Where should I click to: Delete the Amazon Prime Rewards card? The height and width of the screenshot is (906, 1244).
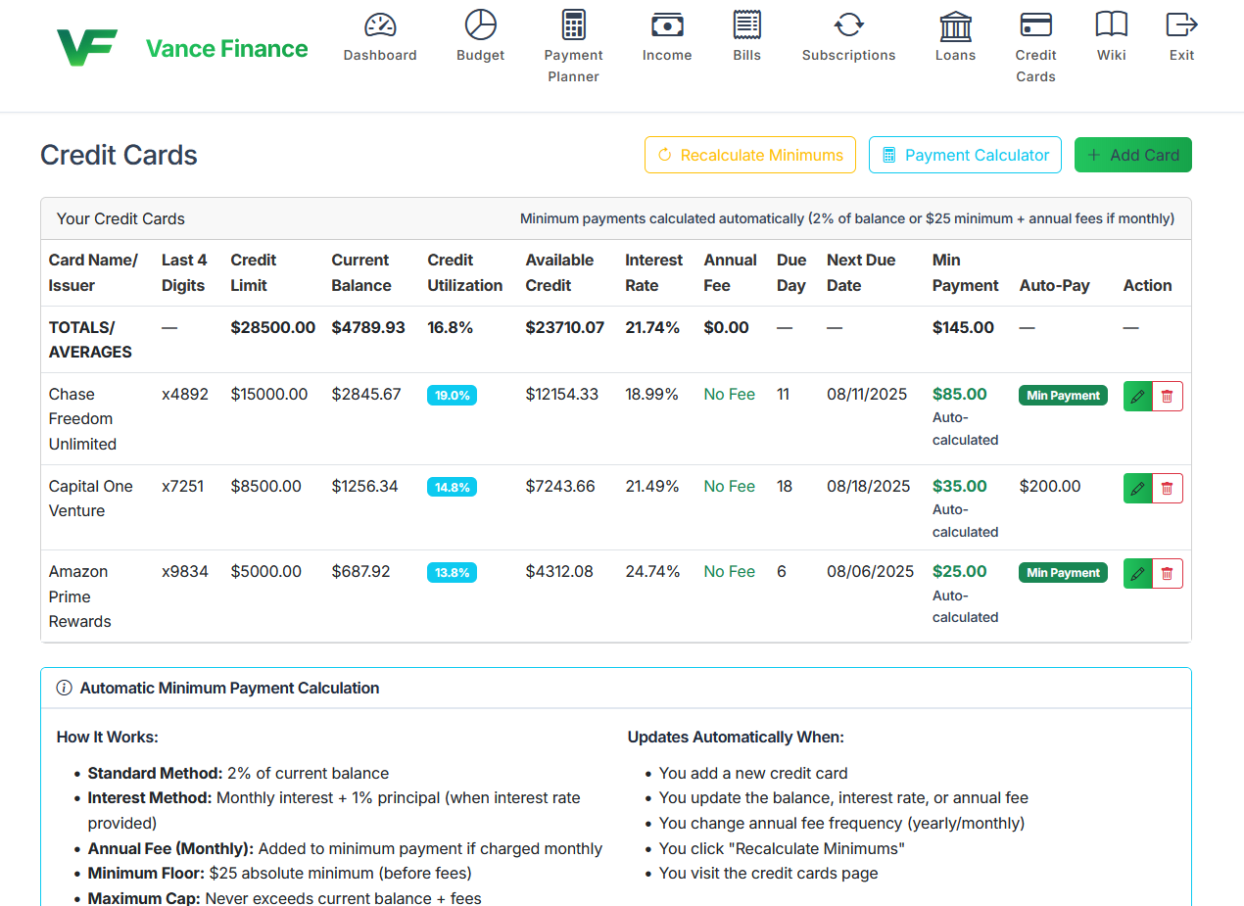pos(1168,573)
